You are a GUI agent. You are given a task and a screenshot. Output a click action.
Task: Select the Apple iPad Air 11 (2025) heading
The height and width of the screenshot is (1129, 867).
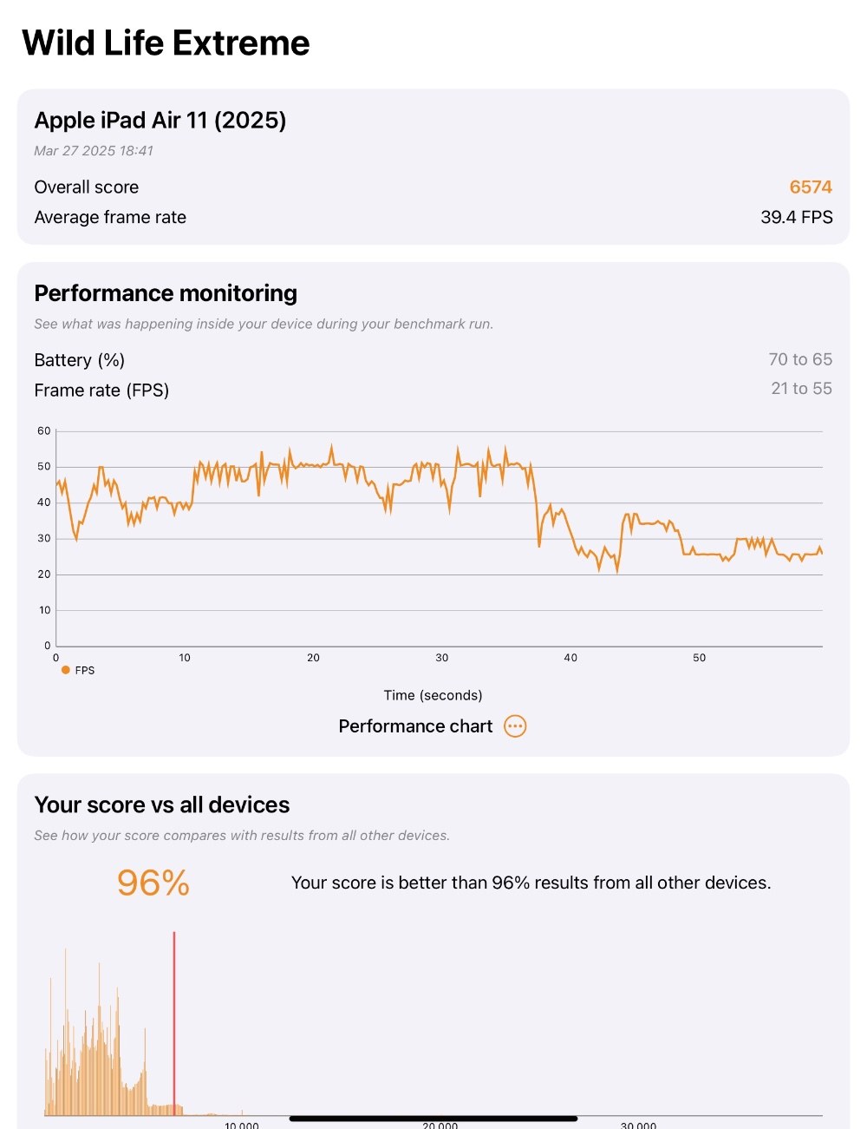[x=160, y=120]
